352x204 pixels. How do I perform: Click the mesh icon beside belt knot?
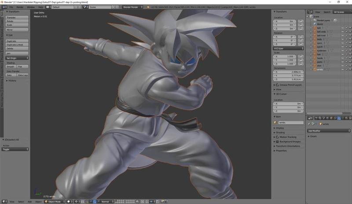[315, 36]
